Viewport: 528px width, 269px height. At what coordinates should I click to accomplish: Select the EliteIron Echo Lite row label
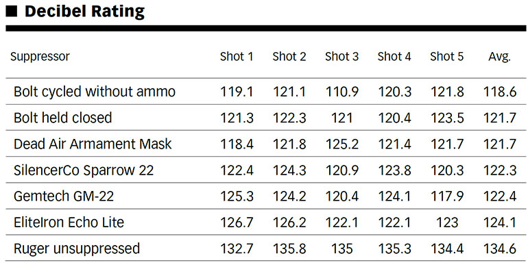point(69,222)
